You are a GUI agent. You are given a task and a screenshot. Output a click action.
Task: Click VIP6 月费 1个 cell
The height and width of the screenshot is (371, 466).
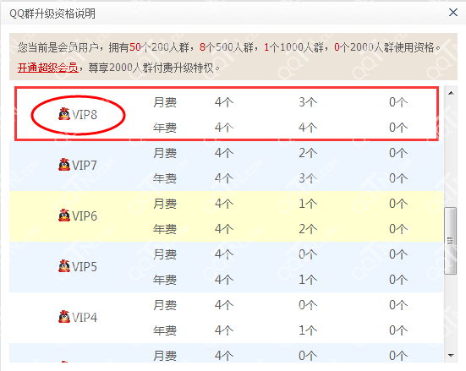coord(308,204)
